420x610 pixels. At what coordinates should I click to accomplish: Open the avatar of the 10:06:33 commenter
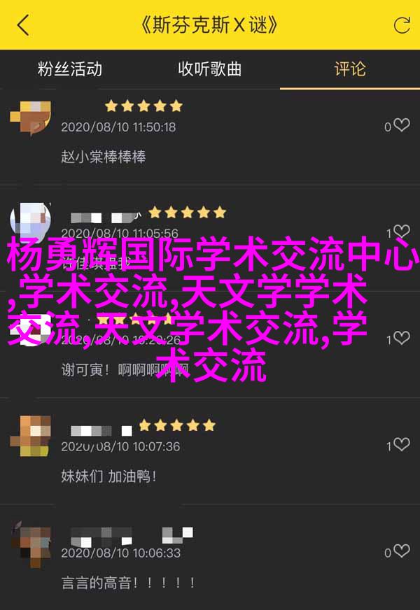click(x=31, y=544)
